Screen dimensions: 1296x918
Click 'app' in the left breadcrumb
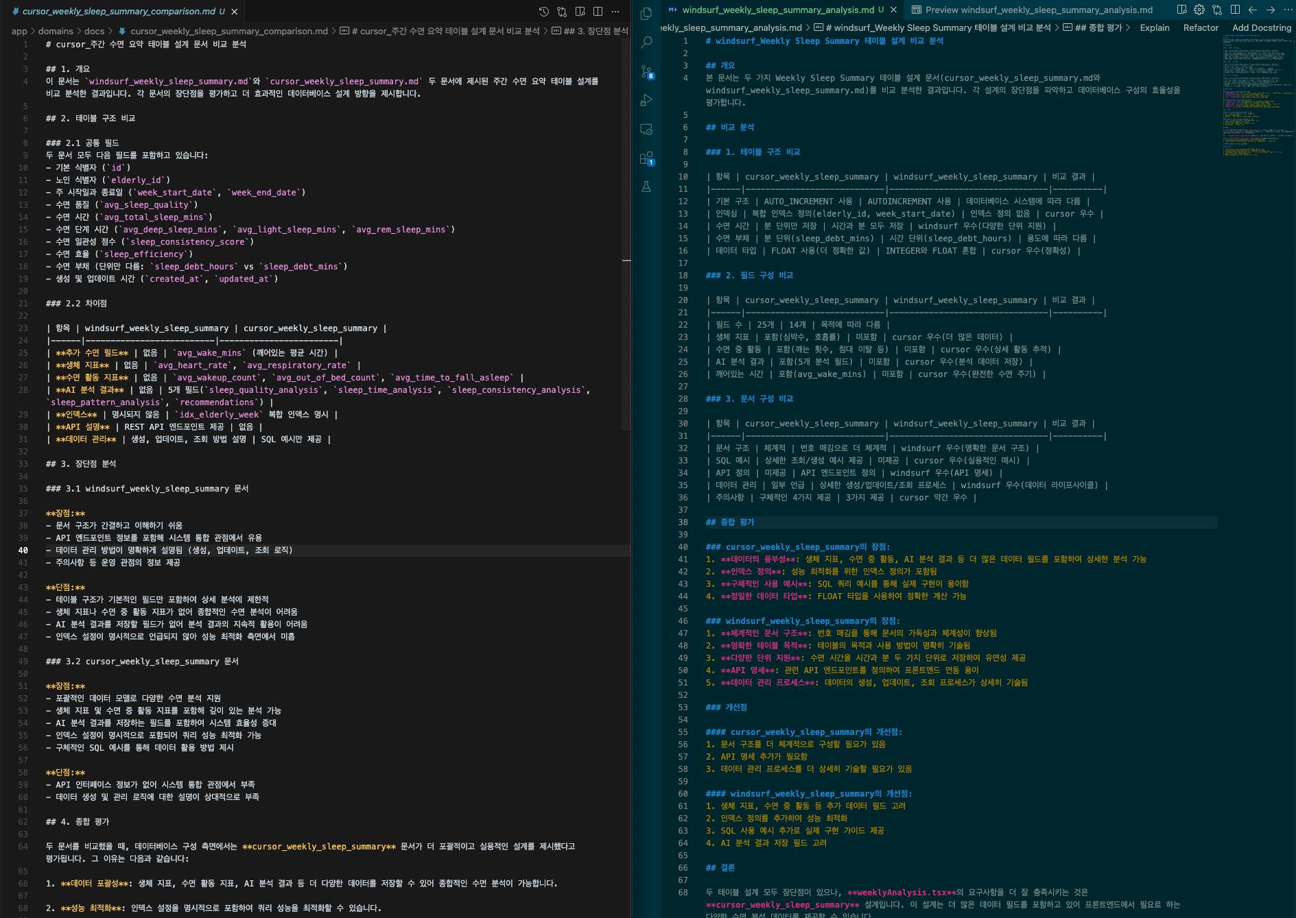(19, 31)
